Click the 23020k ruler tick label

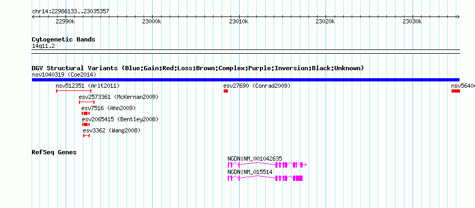(x=326, y=21)
